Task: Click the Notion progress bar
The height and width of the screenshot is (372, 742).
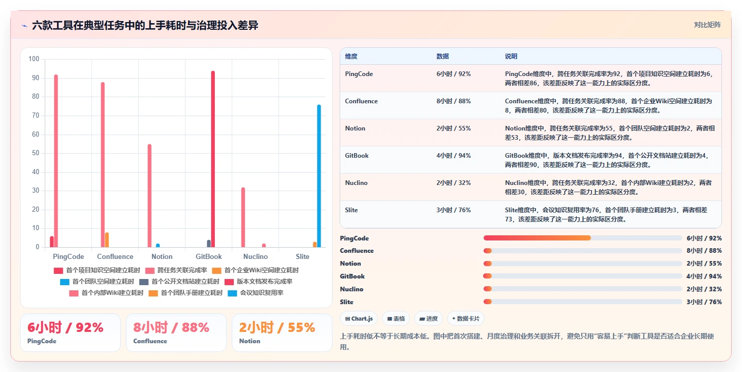Action: (x=583, y=264)
